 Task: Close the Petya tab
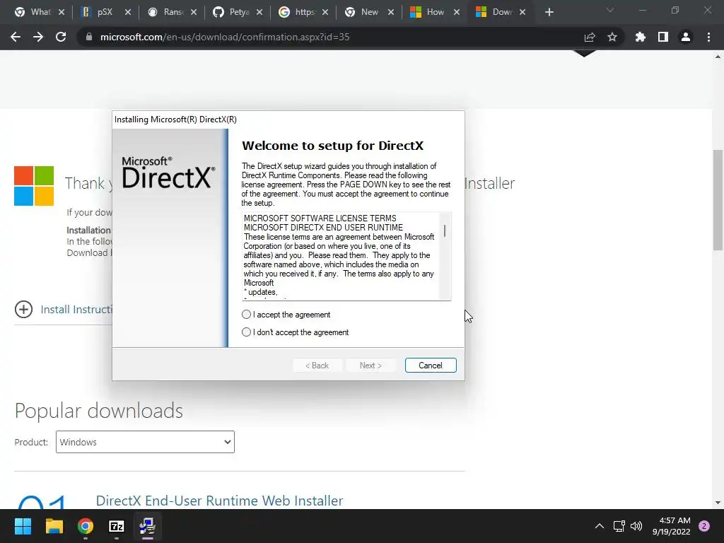259,12
